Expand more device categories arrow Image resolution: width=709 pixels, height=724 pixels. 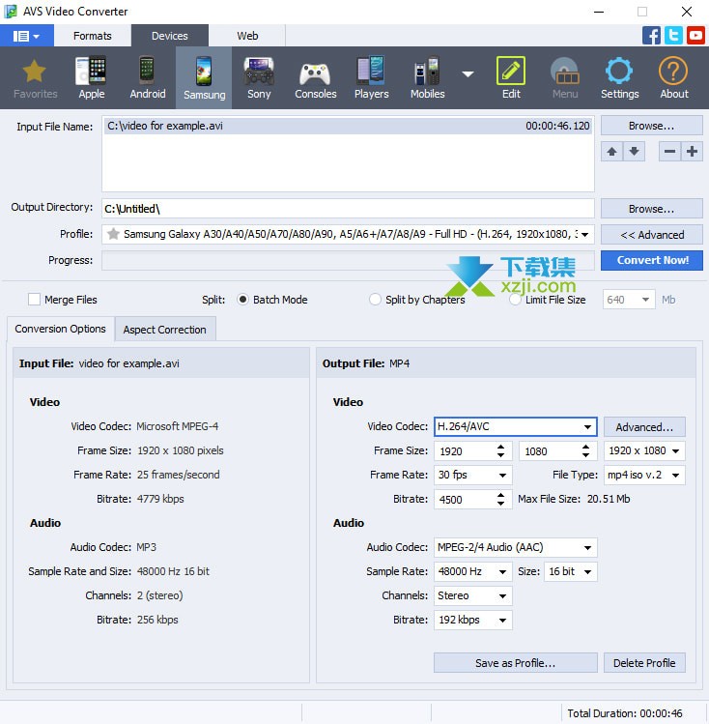click(x=468, y=73)
